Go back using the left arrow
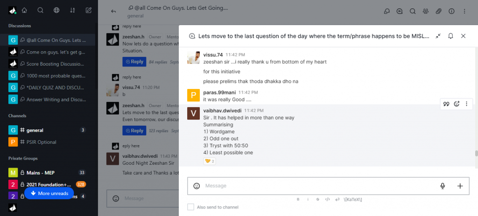The height and width of the screenshot is (216, 478). coord(113,11)
